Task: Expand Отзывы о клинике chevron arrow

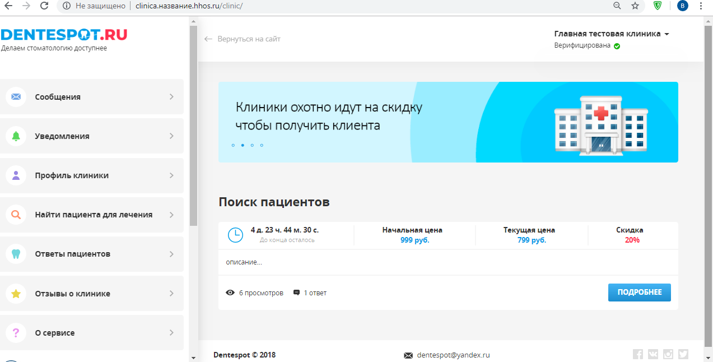Action: [171, 294]
